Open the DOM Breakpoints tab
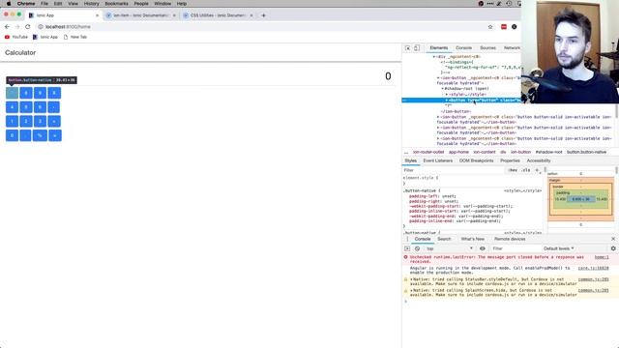619x348 pixels. (476, 161)
